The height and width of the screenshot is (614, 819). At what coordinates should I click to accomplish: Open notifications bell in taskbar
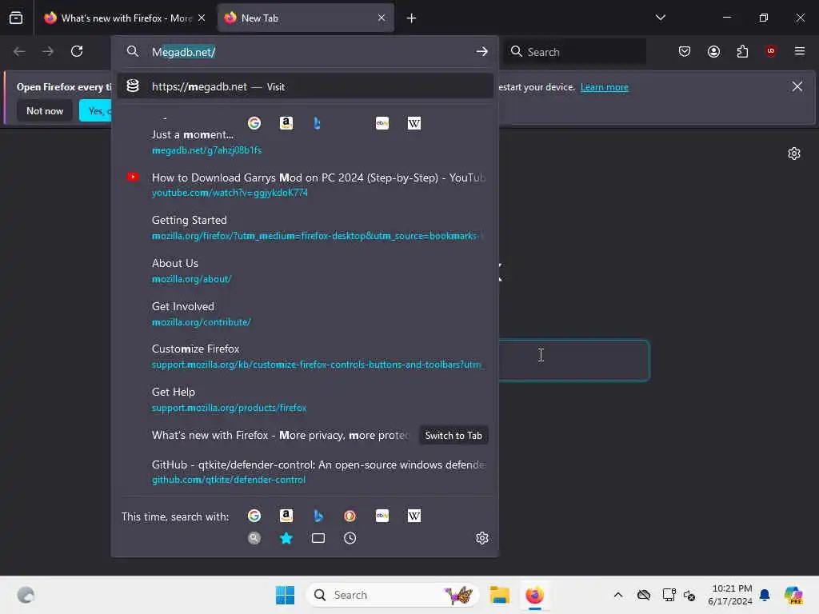pos(765,595)
